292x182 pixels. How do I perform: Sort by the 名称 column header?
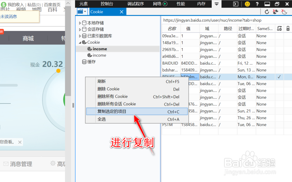click(171, 29)
